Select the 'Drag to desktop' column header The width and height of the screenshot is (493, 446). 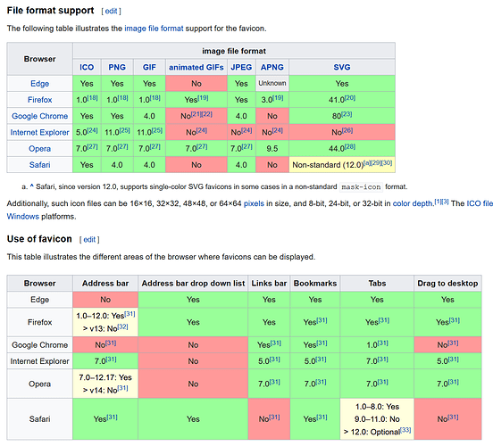click(x=447, y=284)
